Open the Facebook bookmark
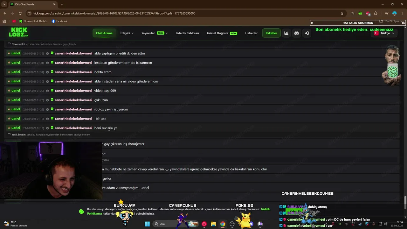Screen dimensions: 407x229 click(59, 21)
